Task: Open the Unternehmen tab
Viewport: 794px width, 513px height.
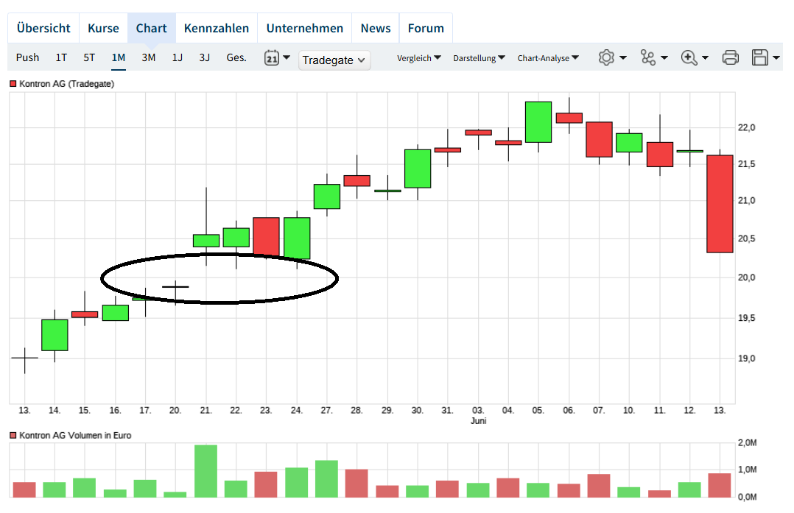Action: 304,27
